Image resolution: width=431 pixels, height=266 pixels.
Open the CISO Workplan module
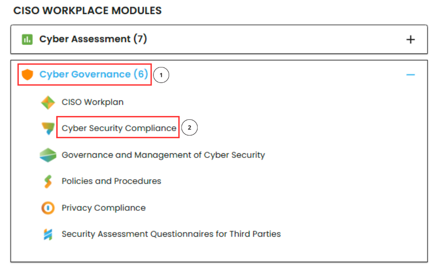tap(93, 102)
